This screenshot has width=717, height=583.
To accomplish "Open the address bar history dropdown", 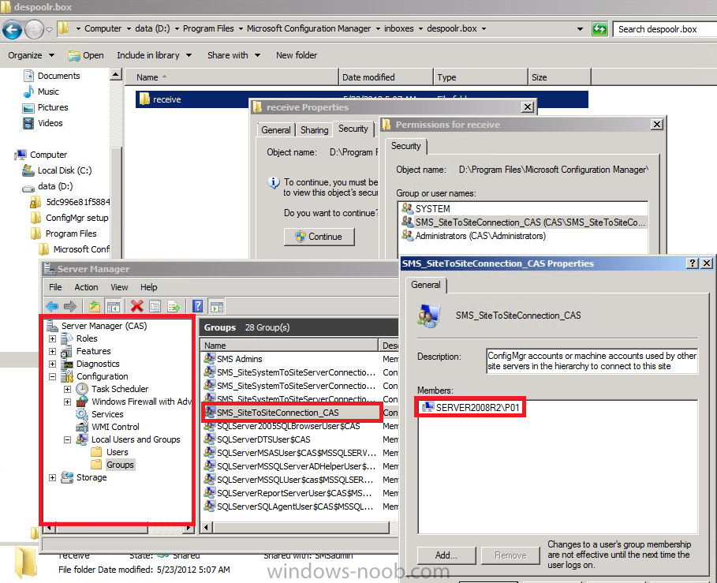I will tap(580, 29).
